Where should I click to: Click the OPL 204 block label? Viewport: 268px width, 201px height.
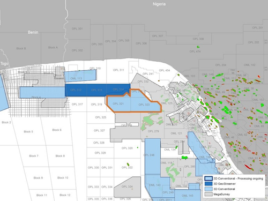221,65
